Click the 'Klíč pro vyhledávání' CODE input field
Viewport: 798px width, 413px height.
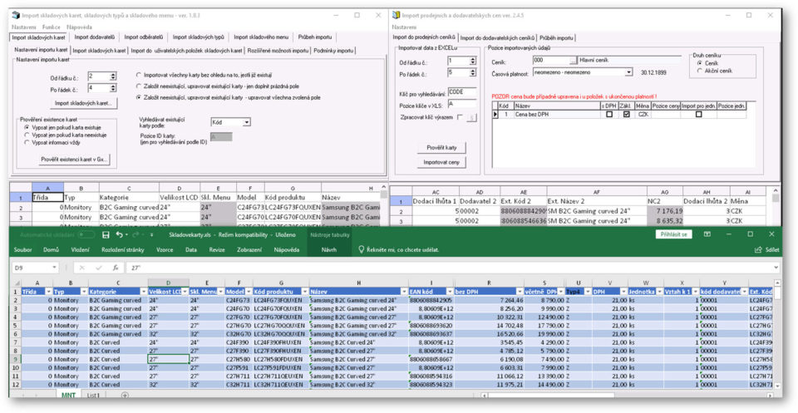461,92
